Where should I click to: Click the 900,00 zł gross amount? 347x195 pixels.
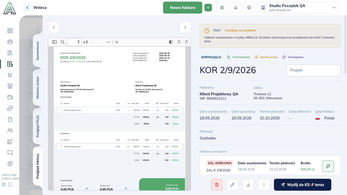tap(308, 169)
